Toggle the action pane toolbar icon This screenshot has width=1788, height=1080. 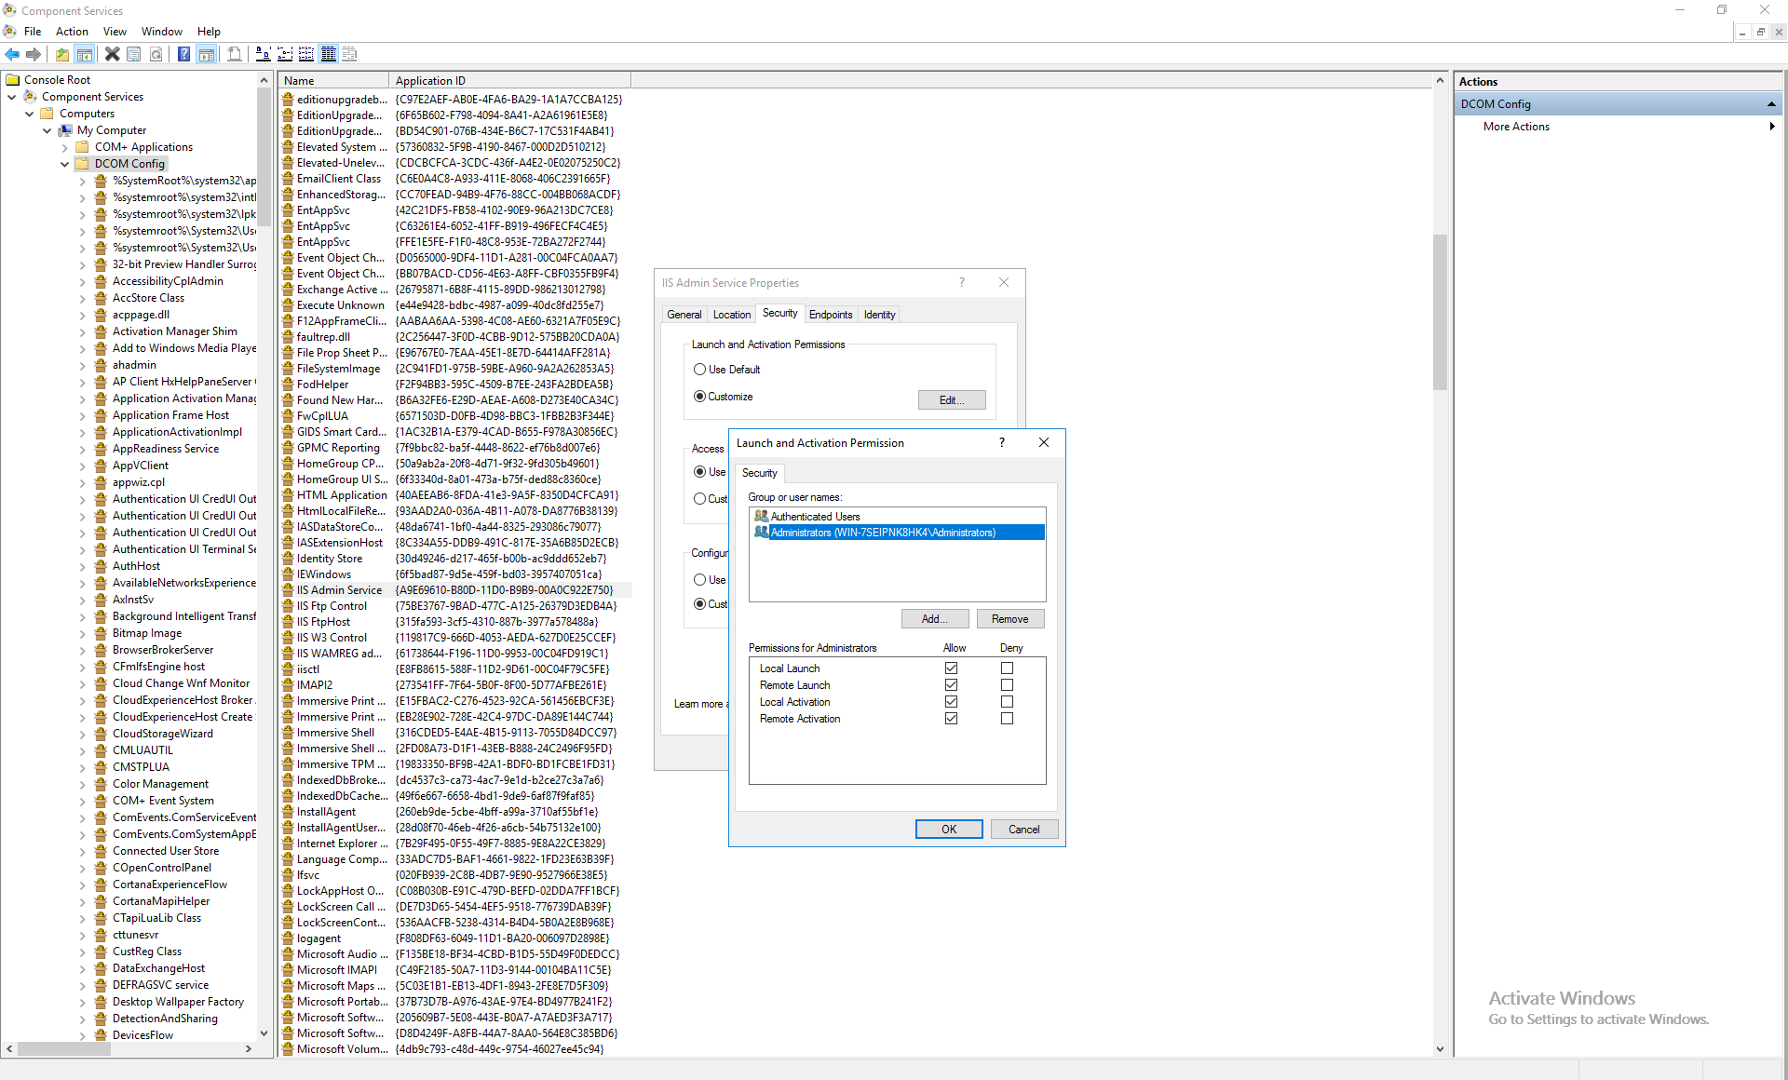[x=207, y=53]
